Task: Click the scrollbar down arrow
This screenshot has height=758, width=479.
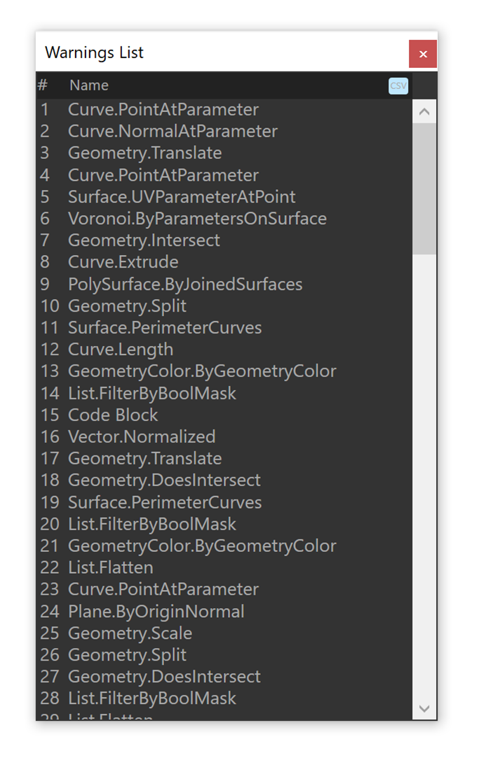Action: point(424,708)
